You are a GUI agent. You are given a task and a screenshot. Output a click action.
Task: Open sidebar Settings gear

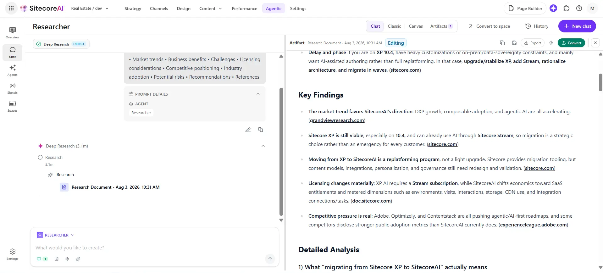pyautogui.click(x=13, y=254)
